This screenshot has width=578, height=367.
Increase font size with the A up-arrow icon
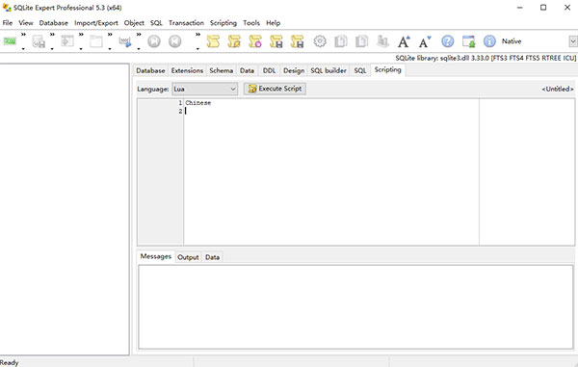click(x=404, y=41)
